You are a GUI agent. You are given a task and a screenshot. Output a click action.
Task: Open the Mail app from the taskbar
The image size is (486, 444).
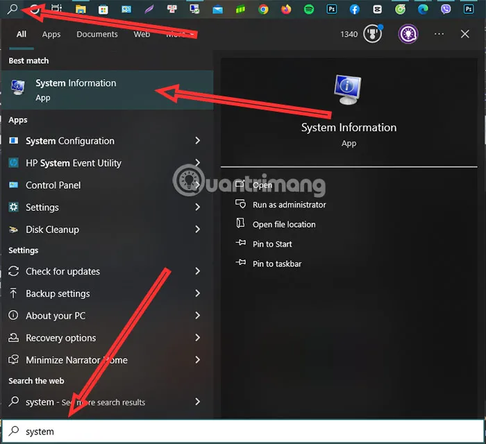[x=217, y=10]
